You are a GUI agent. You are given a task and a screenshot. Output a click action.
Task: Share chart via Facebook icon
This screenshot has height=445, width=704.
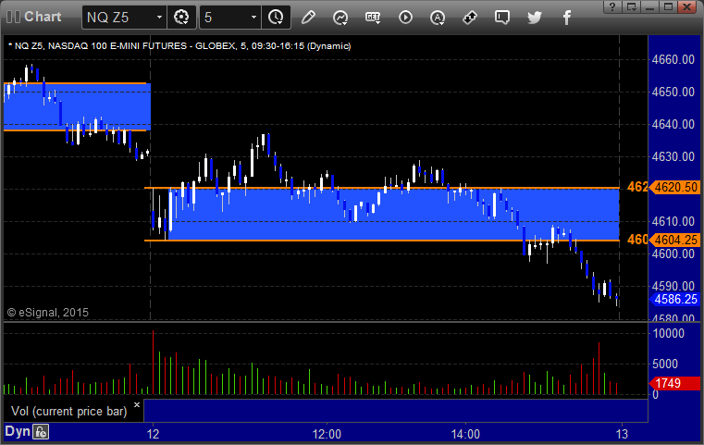(566, 18)
